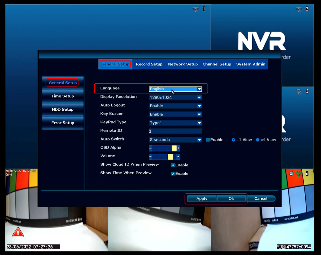Image resolution: width=321 pixels, height=255 pixels.
Task: Open the Language dropdown
Action: [x=175, y=89]
